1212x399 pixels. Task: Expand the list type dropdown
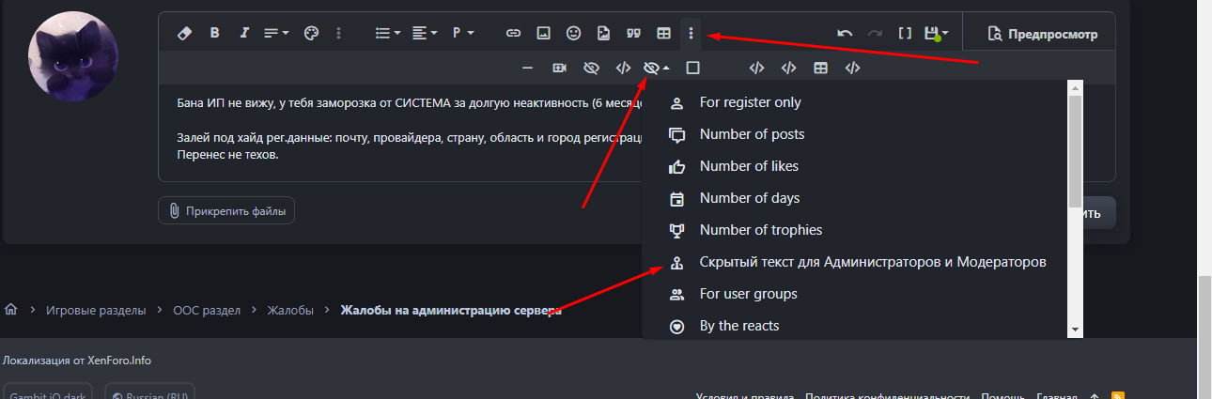tap(387, 33)
